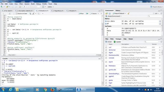This screenshot has width=164, height=92.
Task: Click Install packages button
Action: pos(108,42)
